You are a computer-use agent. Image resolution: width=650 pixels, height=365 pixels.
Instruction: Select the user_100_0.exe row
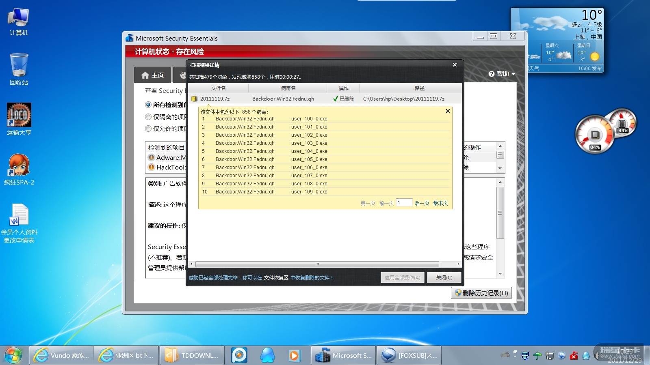[325, 119]
